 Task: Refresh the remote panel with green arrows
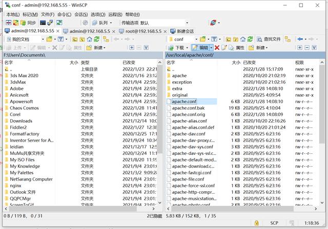[x=250, y=39]
